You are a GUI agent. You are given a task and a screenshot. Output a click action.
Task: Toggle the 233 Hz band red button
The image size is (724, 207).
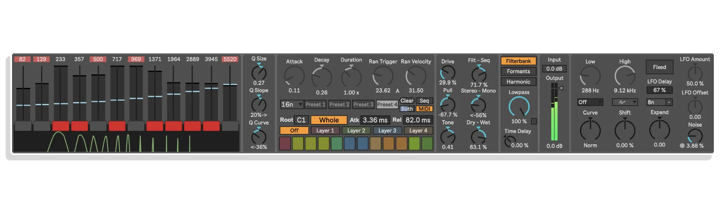[x=60, y=126]
